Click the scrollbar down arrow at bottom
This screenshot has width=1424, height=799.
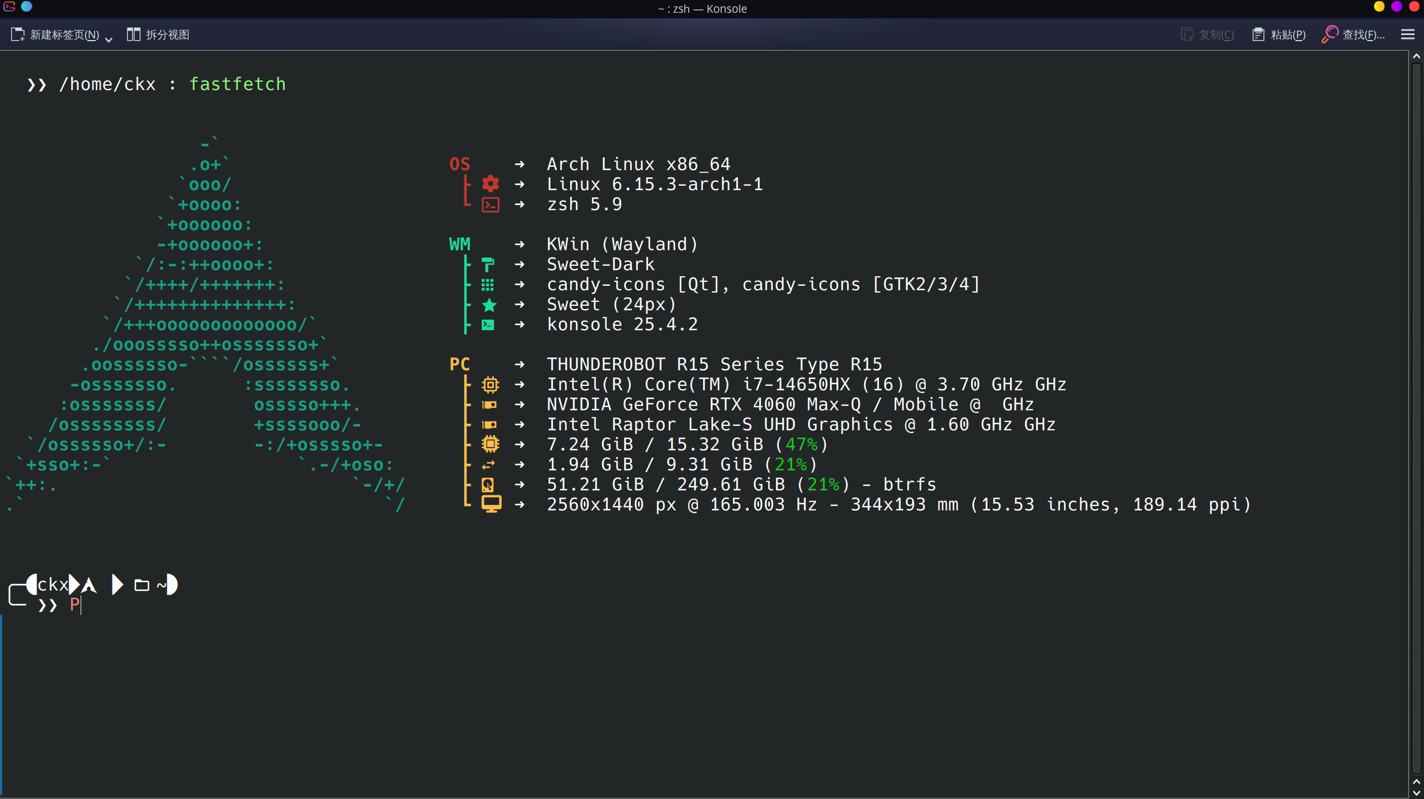click(1416, 793)
